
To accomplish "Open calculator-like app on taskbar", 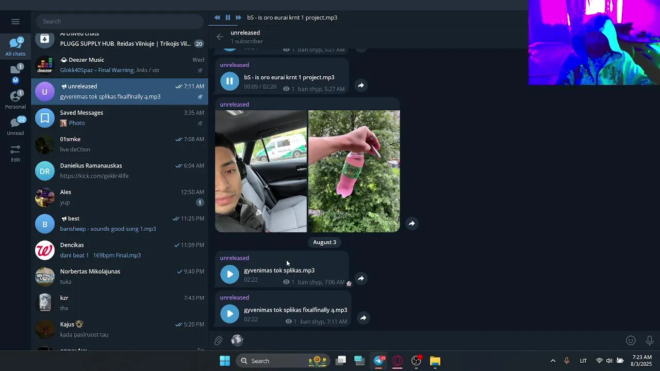I will pos(359,361).
